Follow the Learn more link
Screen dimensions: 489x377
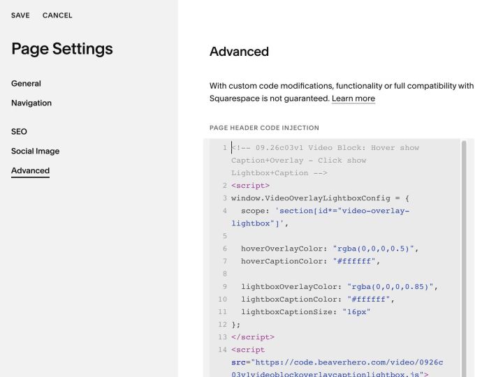tap(353, 98)
